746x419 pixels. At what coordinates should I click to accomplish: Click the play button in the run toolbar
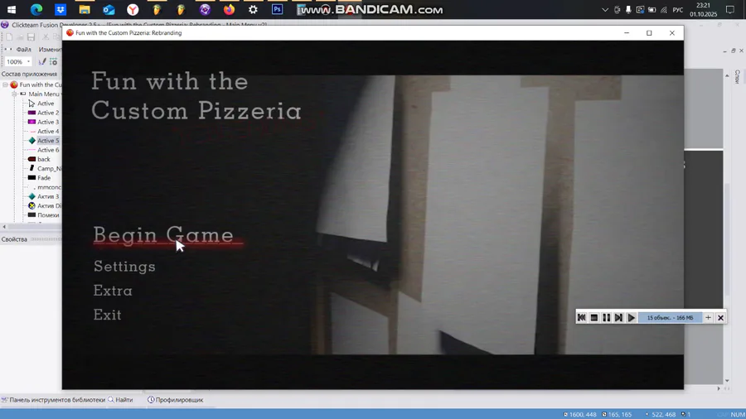tap(631, 317)
